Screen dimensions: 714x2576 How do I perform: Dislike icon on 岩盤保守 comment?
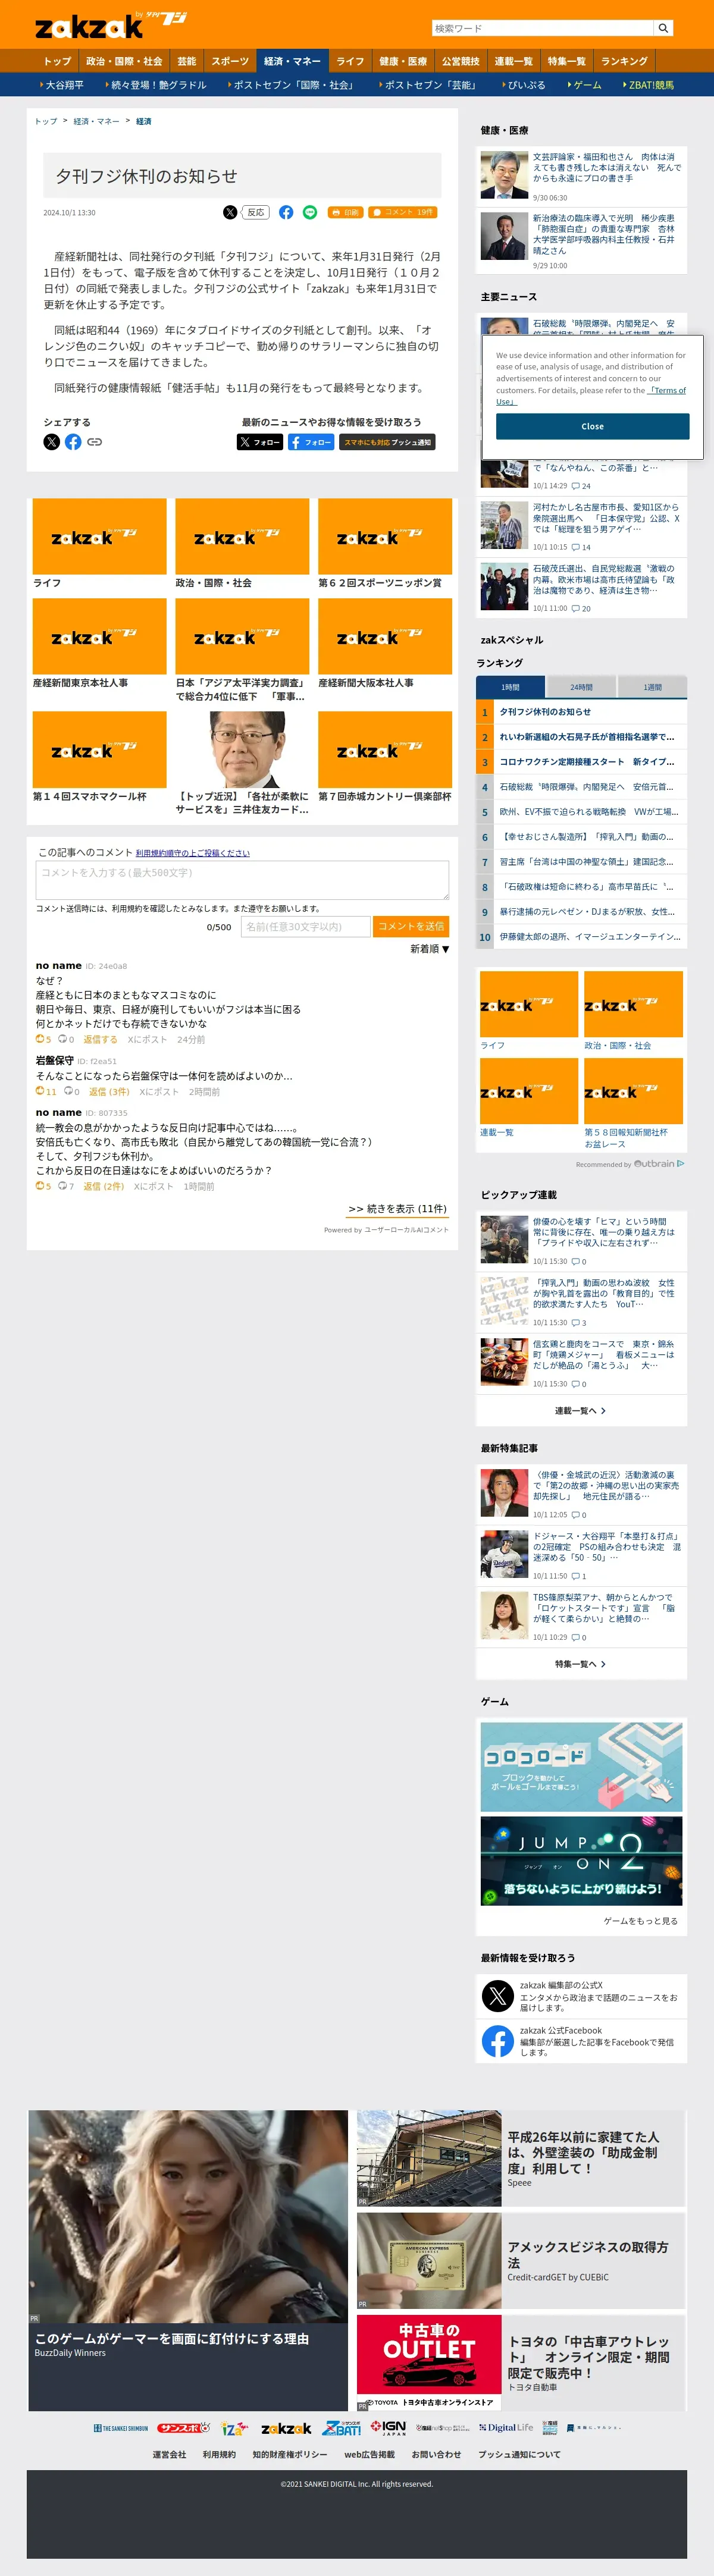pyautogui.click(x=68, y=1091)
